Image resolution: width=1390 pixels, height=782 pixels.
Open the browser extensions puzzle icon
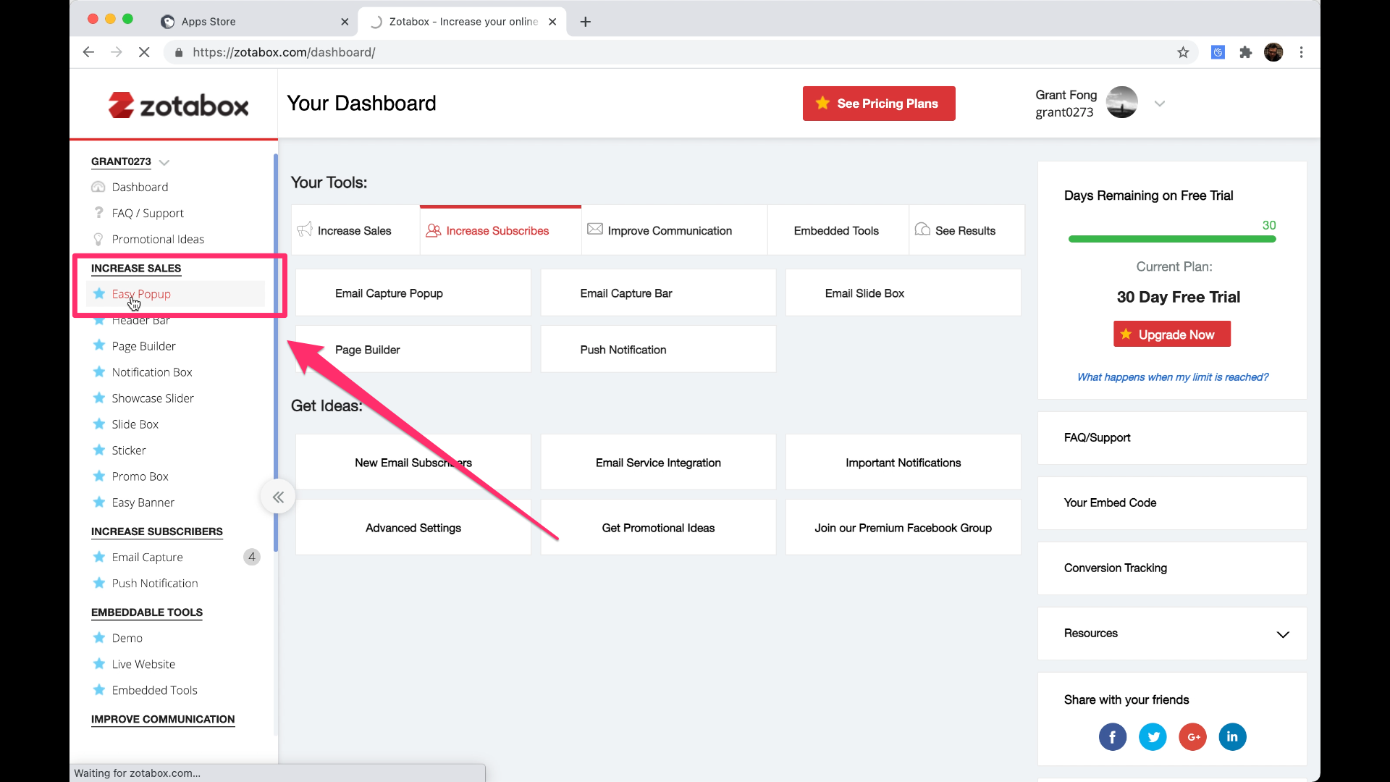coord(1245,52)
